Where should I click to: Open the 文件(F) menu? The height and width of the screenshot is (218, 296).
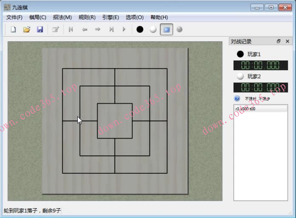(x=14, y=17)
